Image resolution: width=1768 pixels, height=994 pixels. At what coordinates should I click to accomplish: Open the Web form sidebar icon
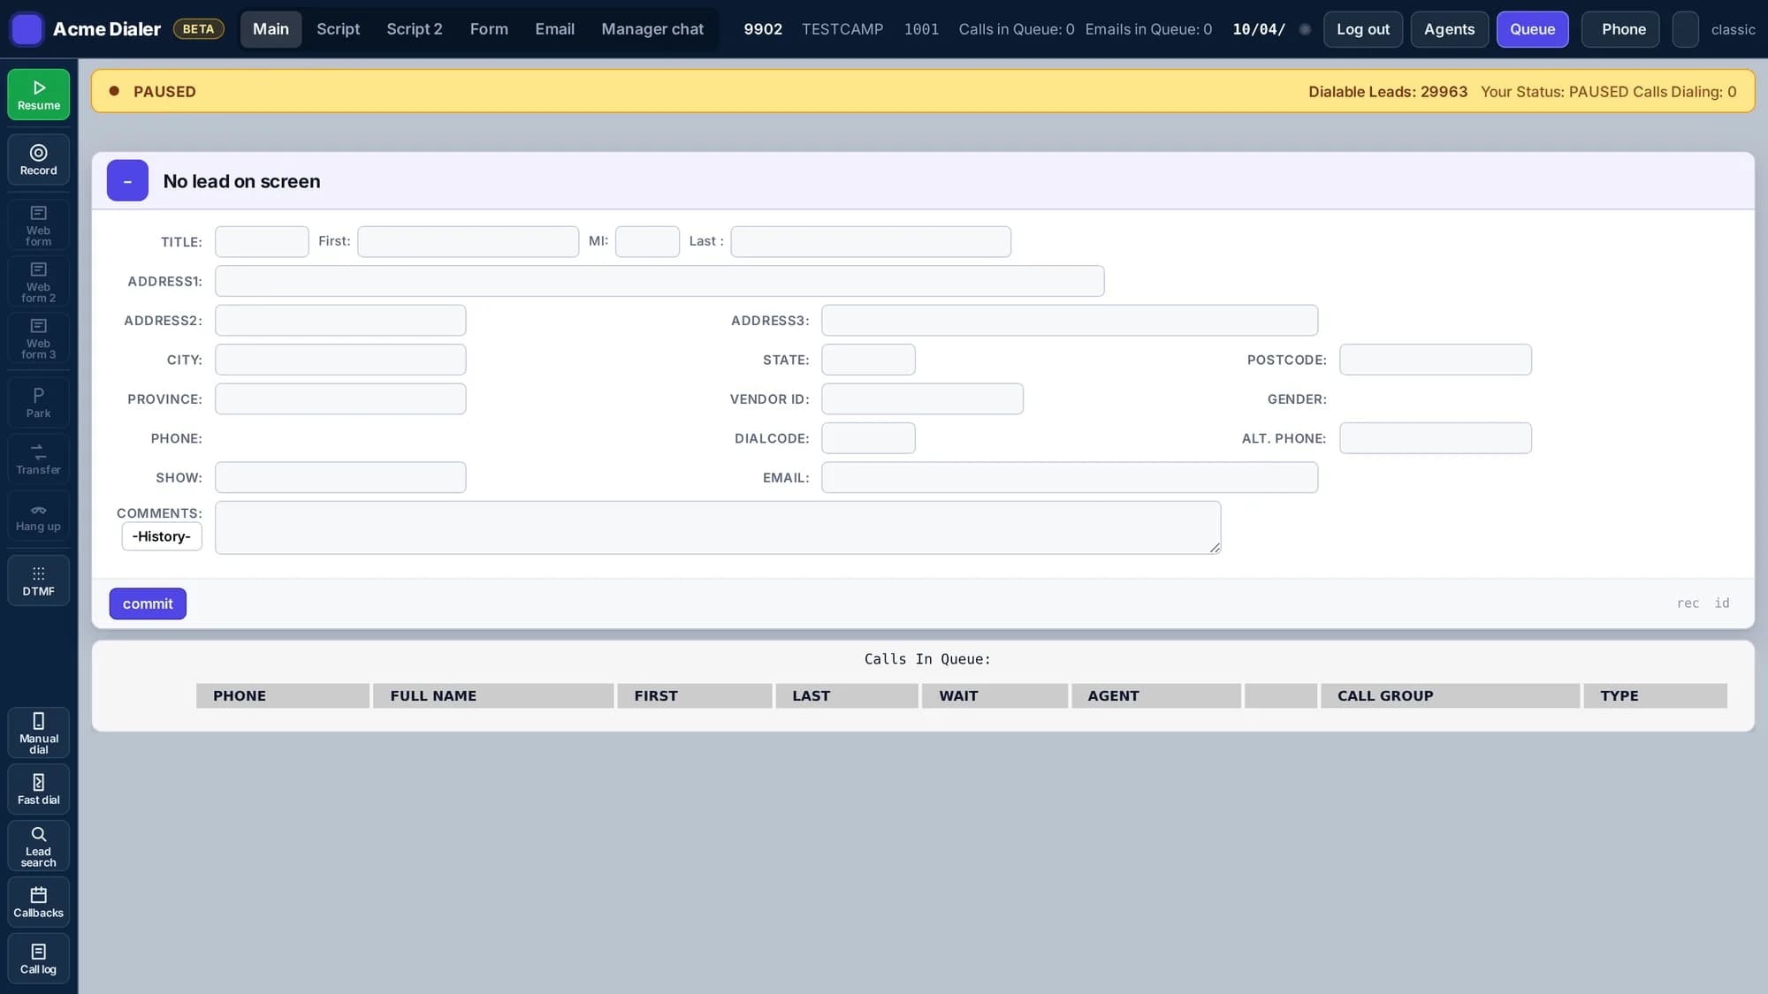[x=39, y=225]
